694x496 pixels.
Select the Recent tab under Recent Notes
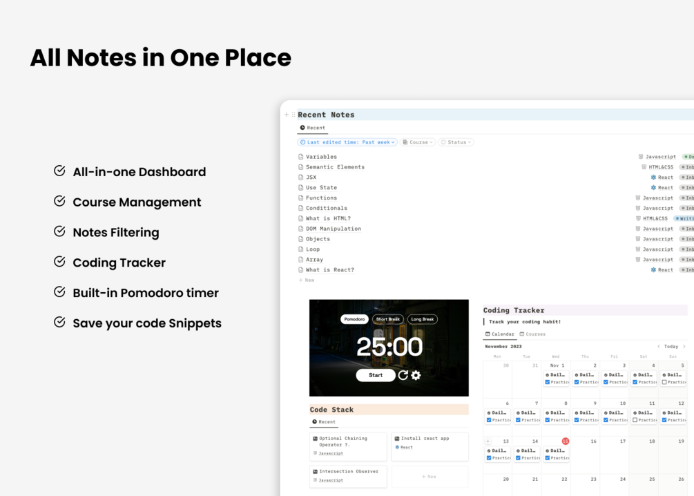coord(313,128)
